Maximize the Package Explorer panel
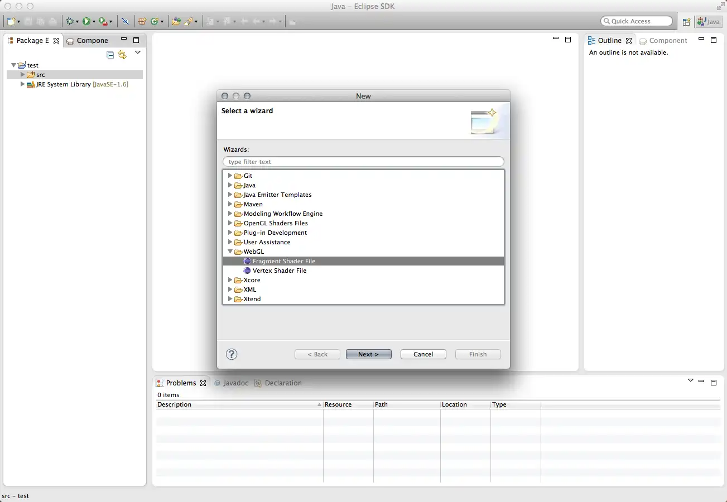727x502 pixels. (136, 40)
